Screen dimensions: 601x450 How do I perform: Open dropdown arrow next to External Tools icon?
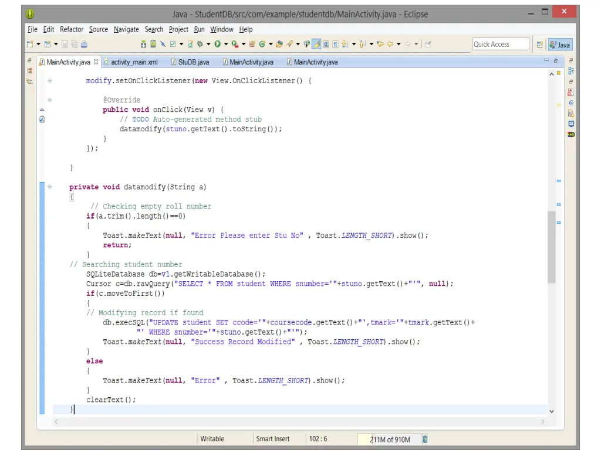point(244,45)
